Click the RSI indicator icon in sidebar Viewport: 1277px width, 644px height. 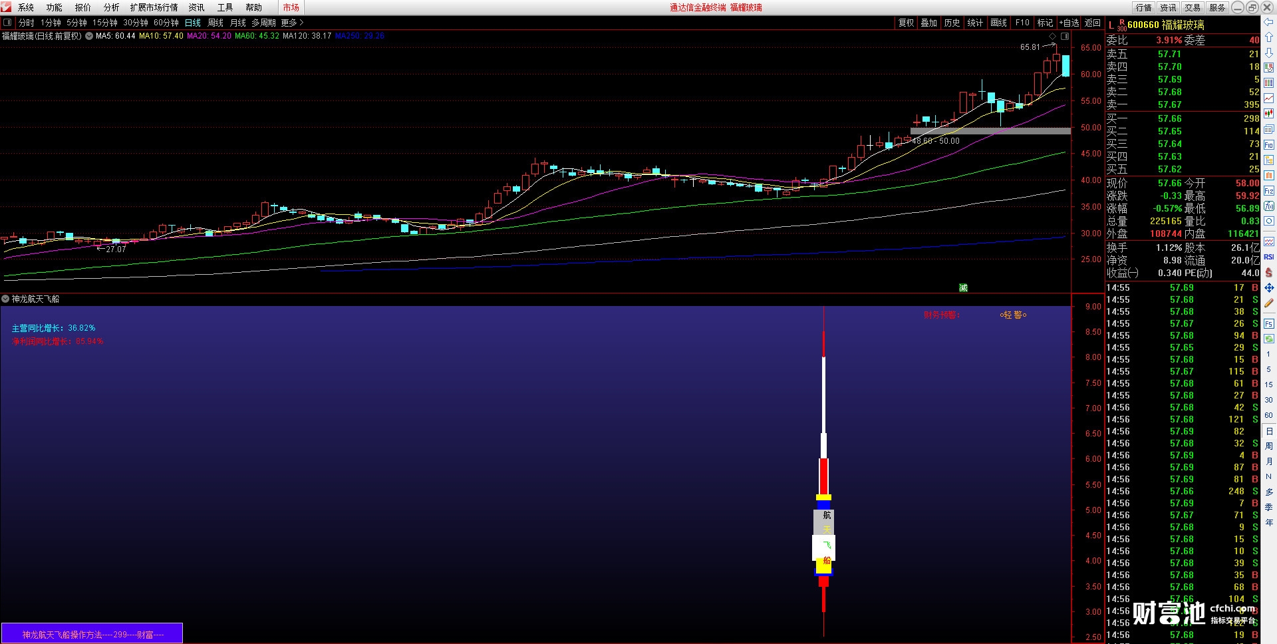(1269, 257)
